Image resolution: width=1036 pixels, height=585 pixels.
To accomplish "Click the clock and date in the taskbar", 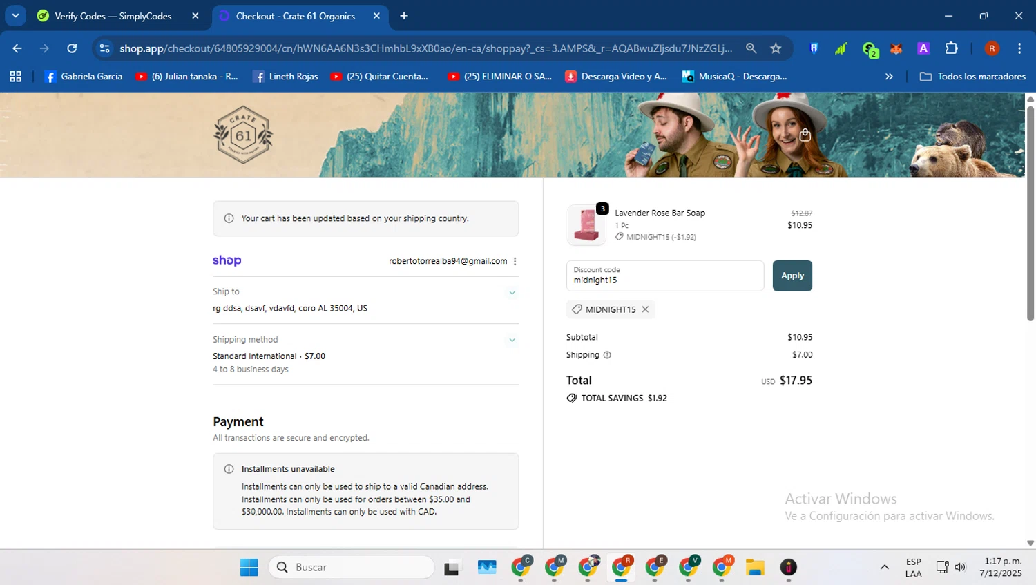I will pos(1001,567).
